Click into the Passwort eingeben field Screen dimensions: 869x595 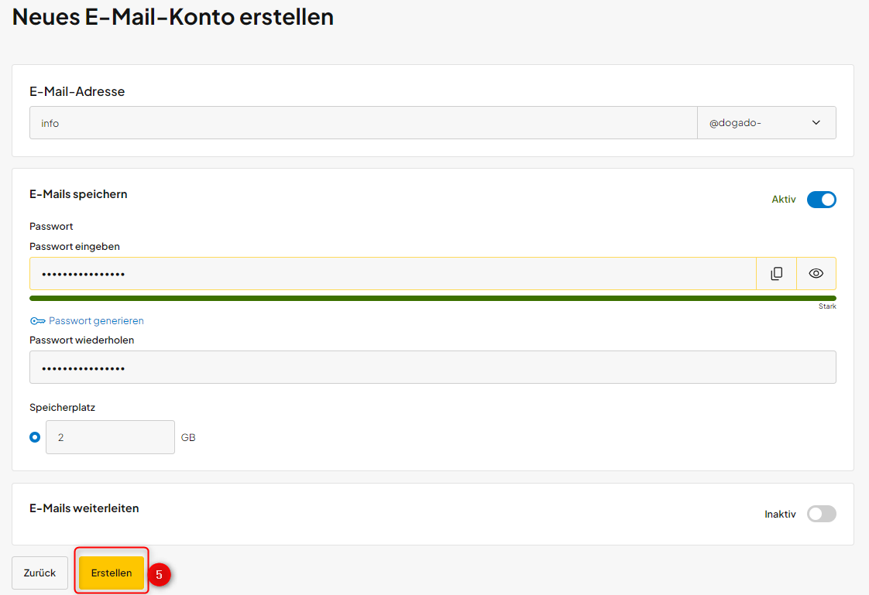click(393, 273)
